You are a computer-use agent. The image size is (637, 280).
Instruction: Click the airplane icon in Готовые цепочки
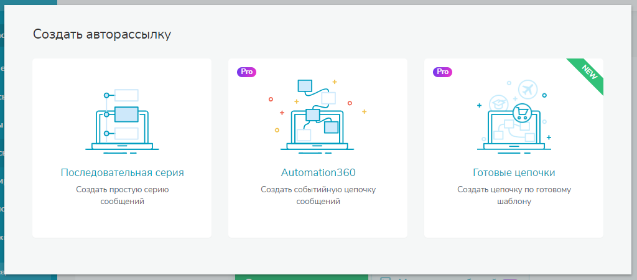(x=526, y=89)
